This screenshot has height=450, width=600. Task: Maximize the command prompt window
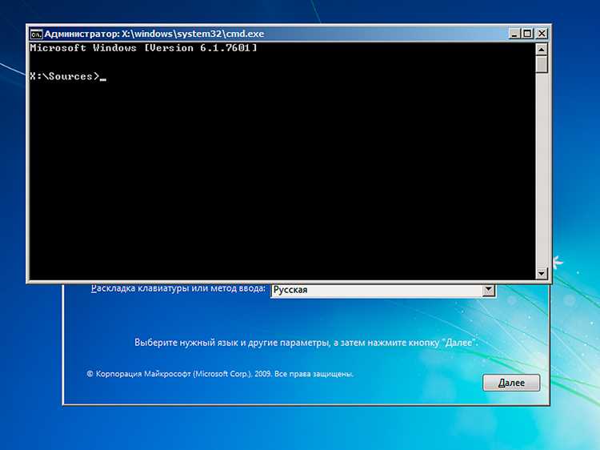pyautogui.click(x=528, y=34)
